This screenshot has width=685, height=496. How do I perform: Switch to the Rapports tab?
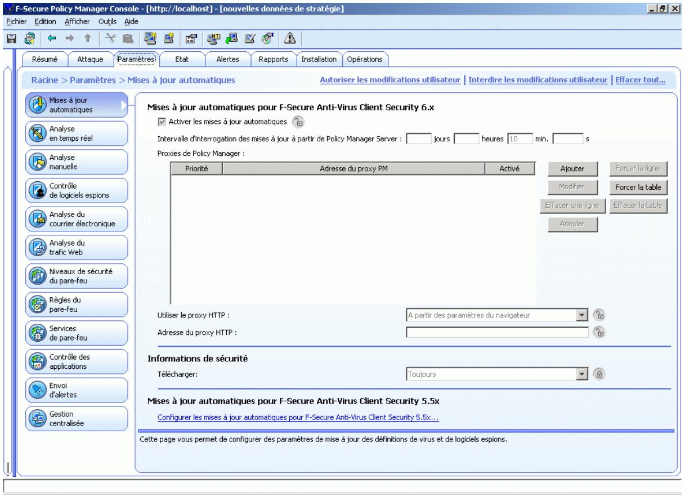(x=273, y=59)
